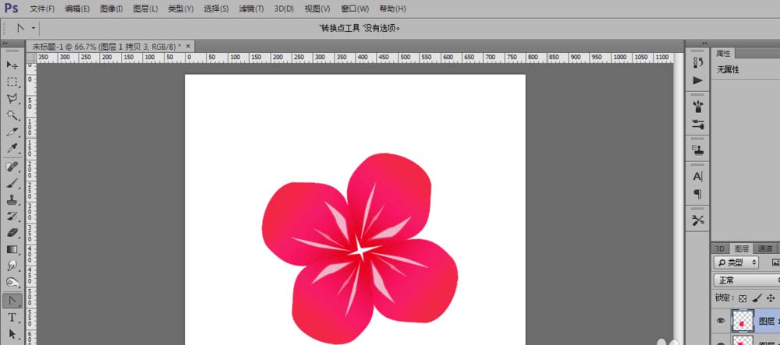
Task: Select the Sponge tool in toolbox
Action: (x=12, y=283)
